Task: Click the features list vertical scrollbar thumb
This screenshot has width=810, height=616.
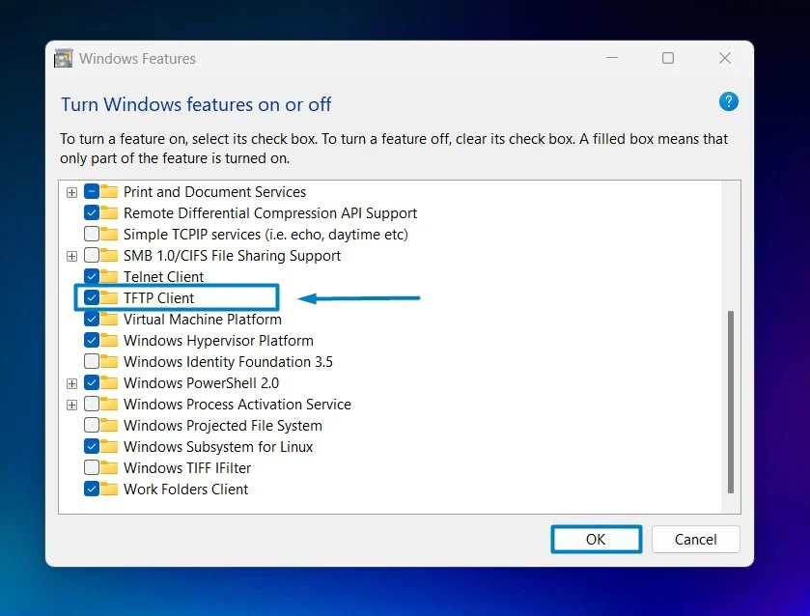Action: click(731, 402)
